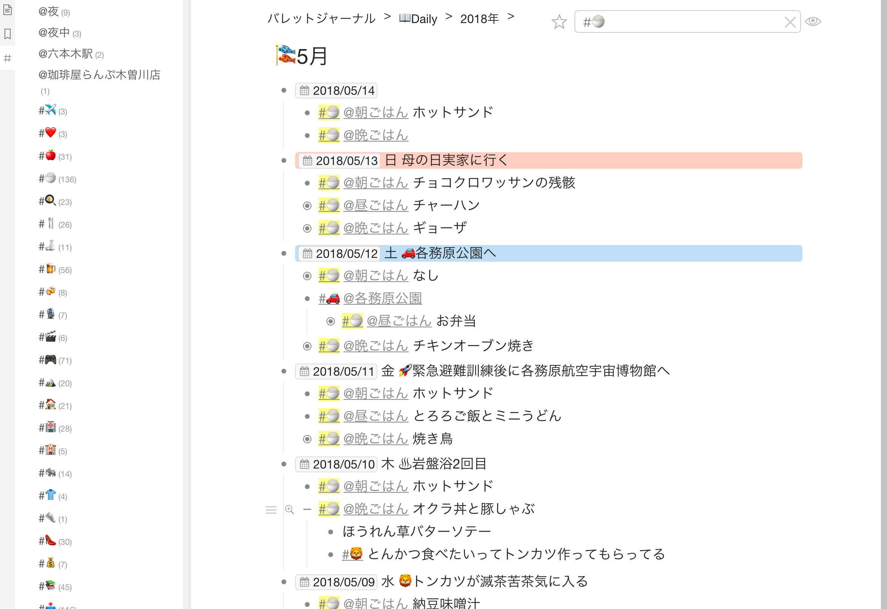
Task: Open the pages panel via document icon
Action: coord(8,10)
